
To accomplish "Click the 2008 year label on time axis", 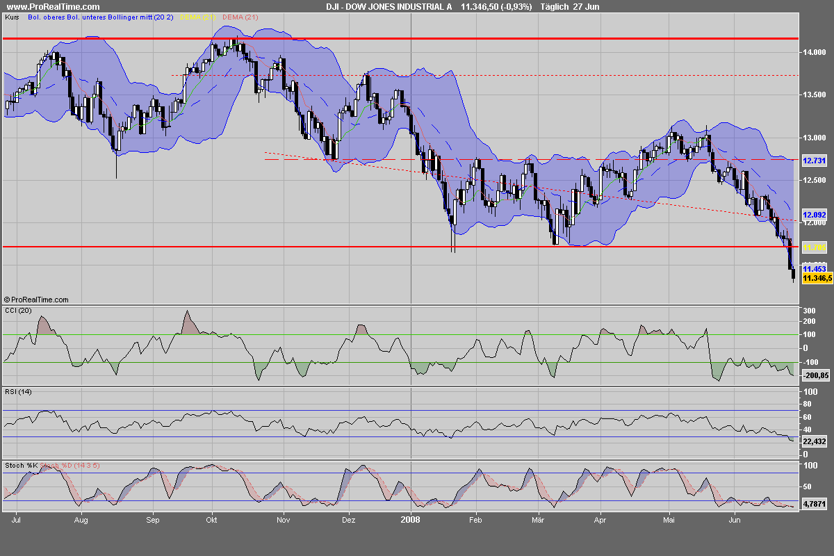I will coord(411,518).
